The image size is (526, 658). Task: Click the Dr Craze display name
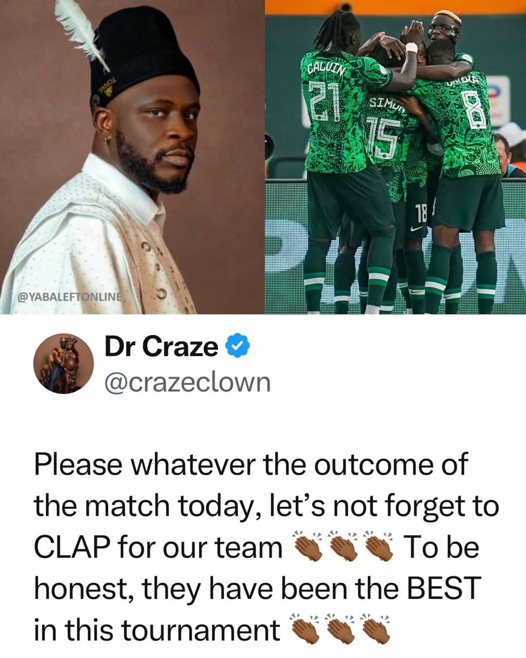point(161,347)
